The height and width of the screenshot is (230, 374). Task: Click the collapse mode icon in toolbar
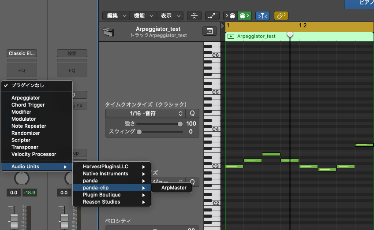pos(194,16)
